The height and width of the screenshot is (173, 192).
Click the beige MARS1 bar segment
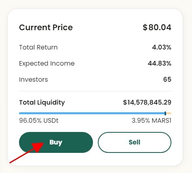tap(169, 113)
